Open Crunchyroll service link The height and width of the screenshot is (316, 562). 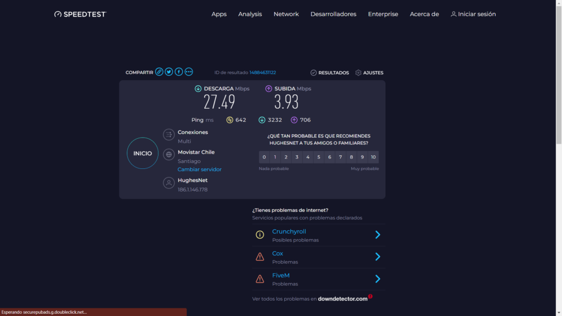click(289, 232)
